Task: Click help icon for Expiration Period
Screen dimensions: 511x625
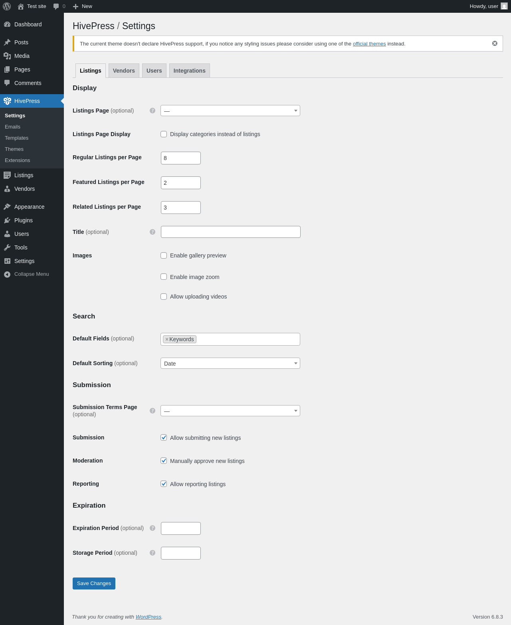Action: (153, 528)
